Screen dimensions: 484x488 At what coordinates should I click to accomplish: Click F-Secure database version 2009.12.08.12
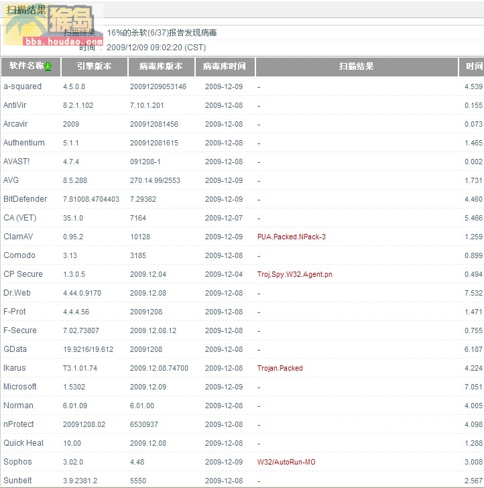click(x=153, y=330)
